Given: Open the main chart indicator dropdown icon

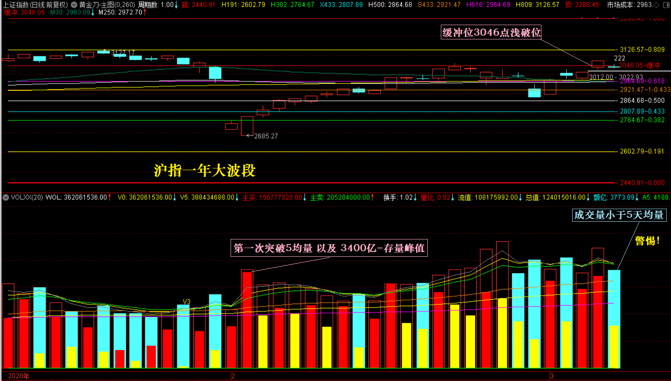Looking at the screenshot, I should pyautogui.click(x=74, y=5).
